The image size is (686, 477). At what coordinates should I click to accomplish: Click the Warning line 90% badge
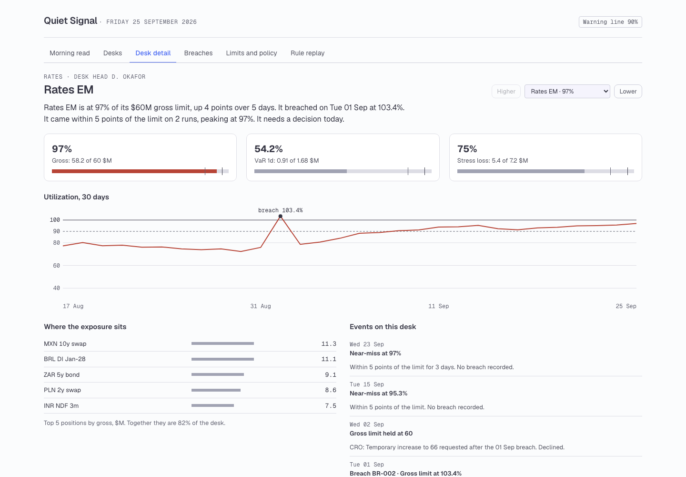610,22
